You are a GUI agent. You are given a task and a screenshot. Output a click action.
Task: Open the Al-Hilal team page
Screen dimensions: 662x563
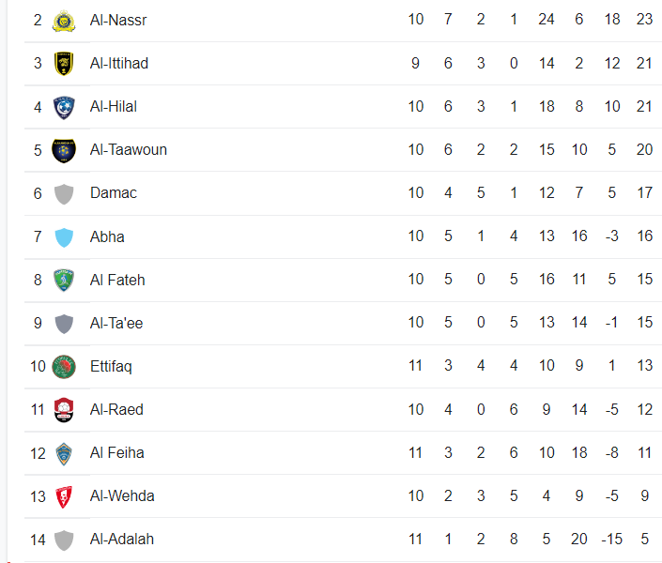[113, 106]
